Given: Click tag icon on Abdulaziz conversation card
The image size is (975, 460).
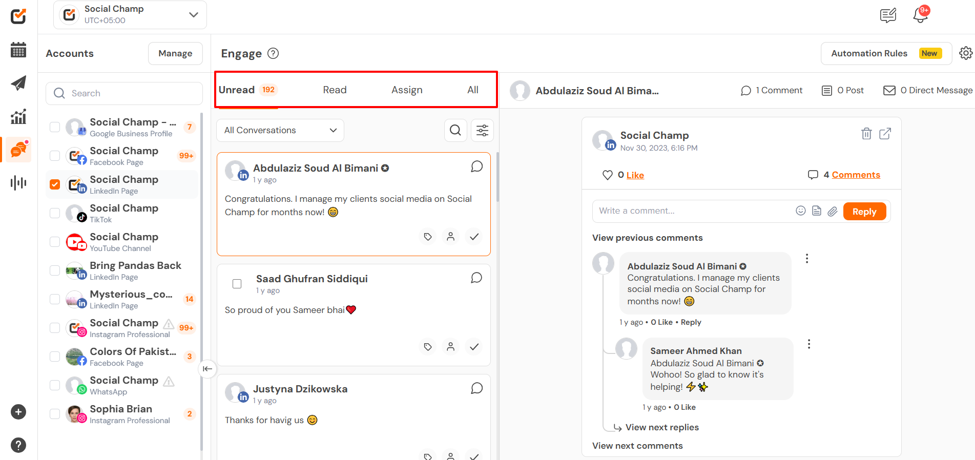Looking at the screenshot, I should click(x=428, y=237).
